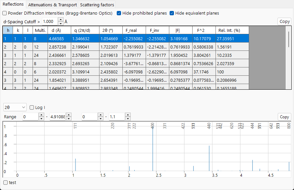Click the relative intensity 27.35951 cell

coord(232,39)
